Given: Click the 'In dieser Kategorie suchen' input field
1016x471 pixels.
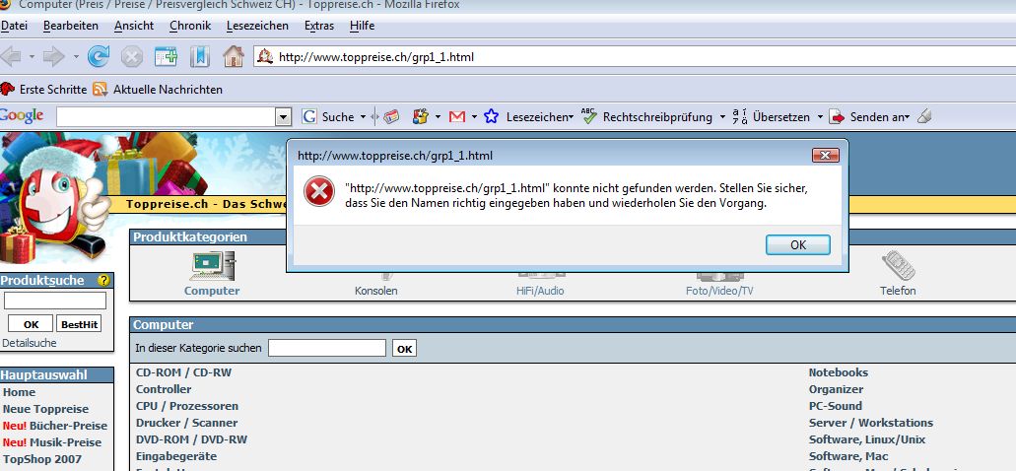Looking at the screenshot, I should coord(326,348).
